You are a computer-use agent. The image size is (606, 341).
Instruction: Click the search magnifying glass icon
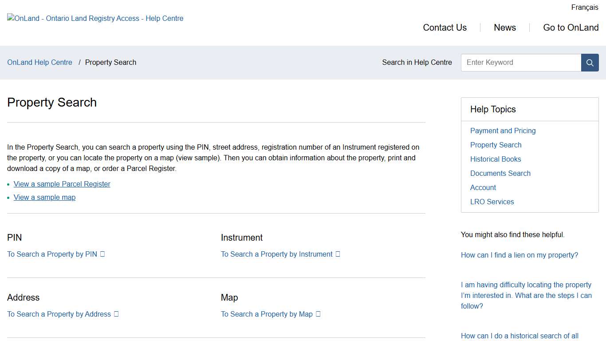coord(590,63)
